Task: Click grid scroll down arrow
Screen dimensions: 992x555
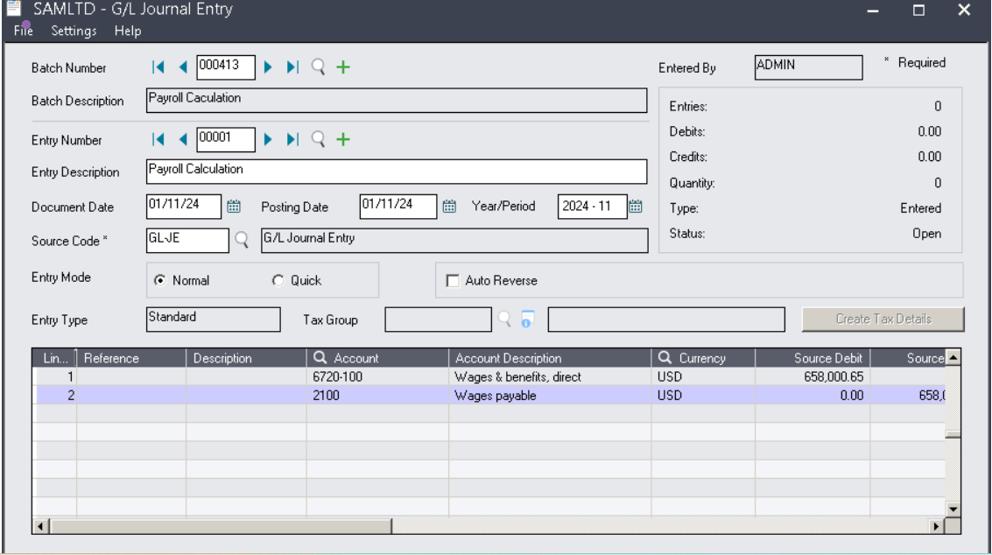Action: 953,509
